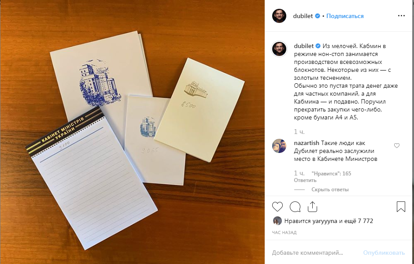414x264 pixels.
Task: Open comments via the speech bubble icon
Action: tap(295, 207)
